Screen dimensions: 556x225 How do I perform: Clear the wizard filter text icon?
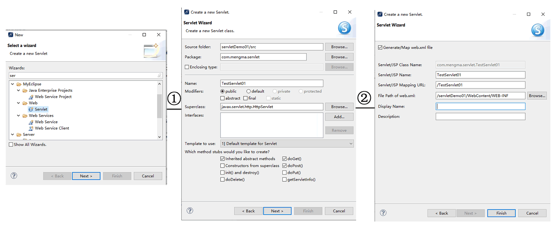click(x=160, y=76)
